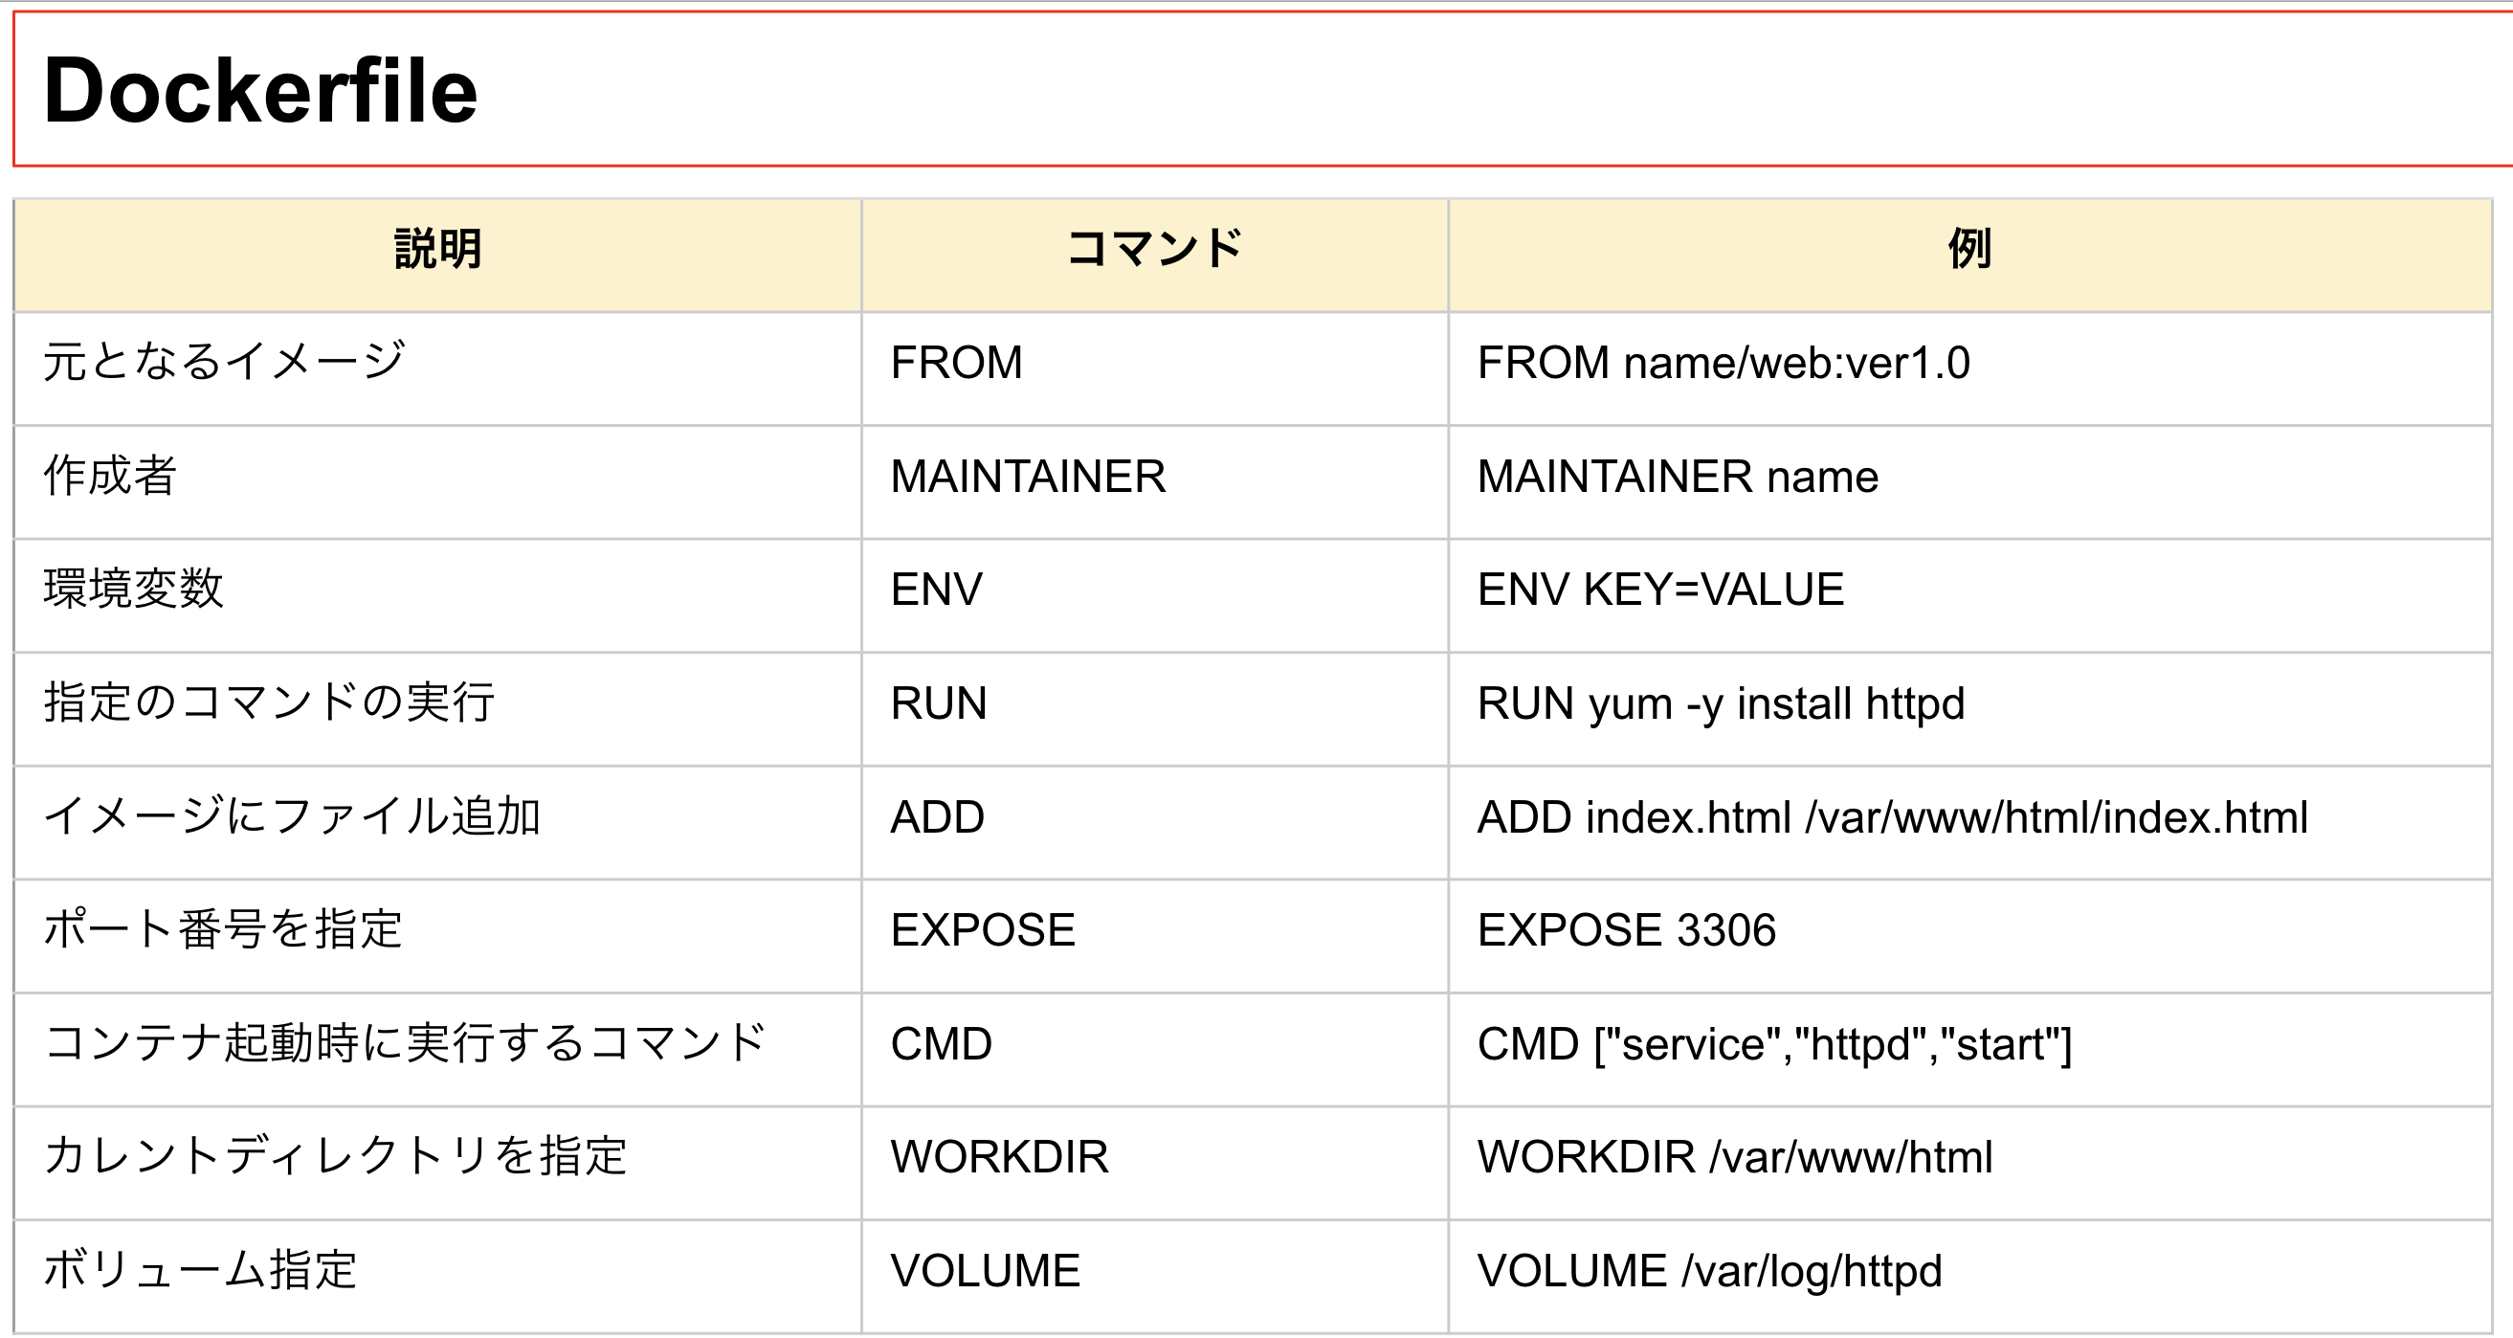This screenshot has height=1338, width=2513.
Task: Select the WORKDIR command cell
Action: pos(999,1157)
